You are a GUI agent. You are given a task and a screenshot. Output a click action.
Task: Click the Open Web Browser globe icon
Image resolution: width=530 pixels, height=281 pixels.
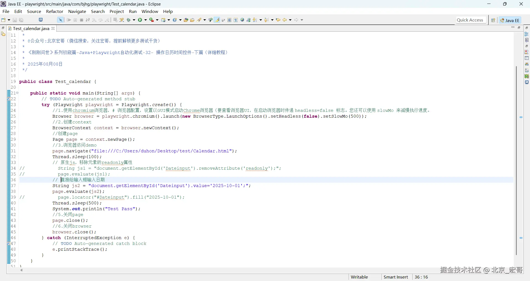tap(242, 20)
